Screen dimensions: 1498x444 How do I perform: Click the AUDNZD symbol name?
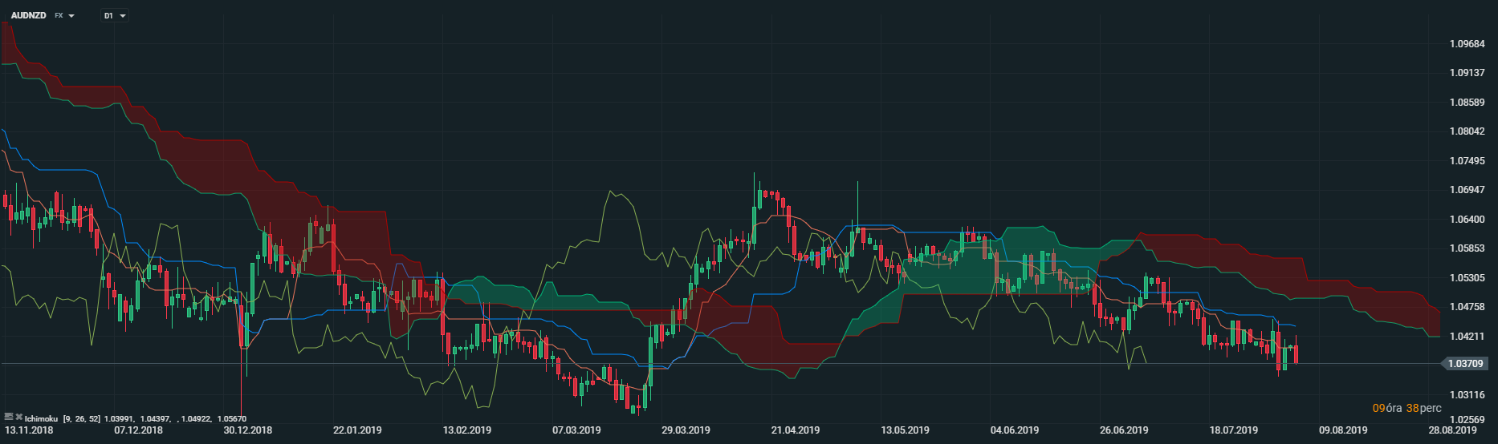pyautogui.click(x=29, y=15)
